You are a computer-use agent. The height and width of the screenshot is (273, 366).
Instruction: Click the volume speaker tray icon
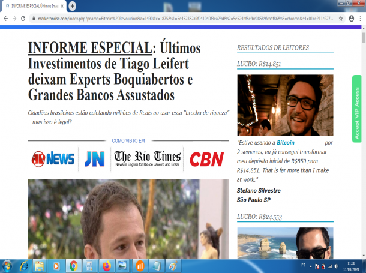pyautogui.click(x=337, y=266)
